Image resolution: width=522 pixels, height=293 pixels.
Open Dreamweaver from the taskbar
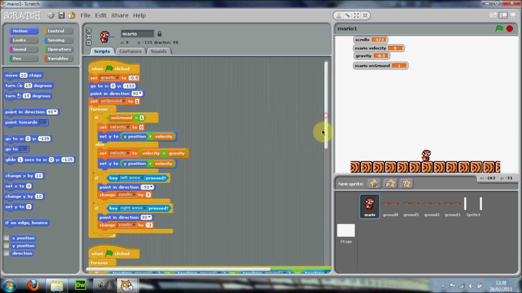point(81,285)
